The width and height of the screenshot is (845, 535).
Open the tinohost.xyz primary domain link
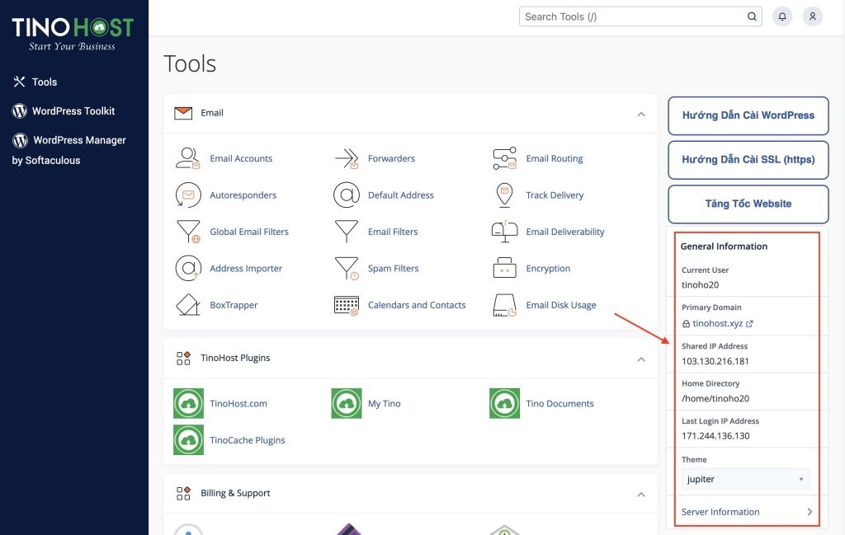click(717, 323)
